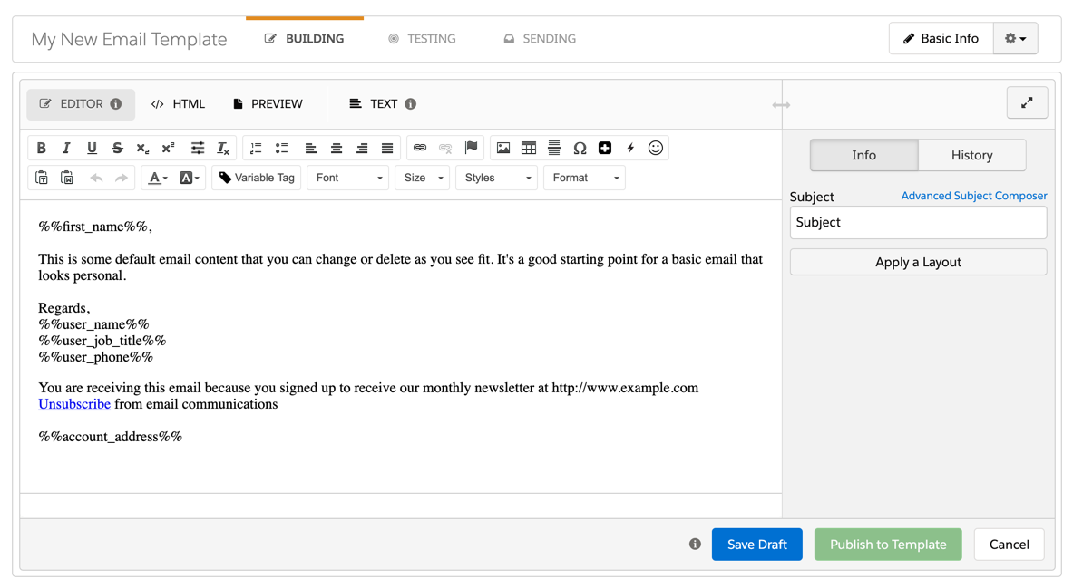1073x579 pixels.
Task: Insert a numbered list
Action: point(256,148)
